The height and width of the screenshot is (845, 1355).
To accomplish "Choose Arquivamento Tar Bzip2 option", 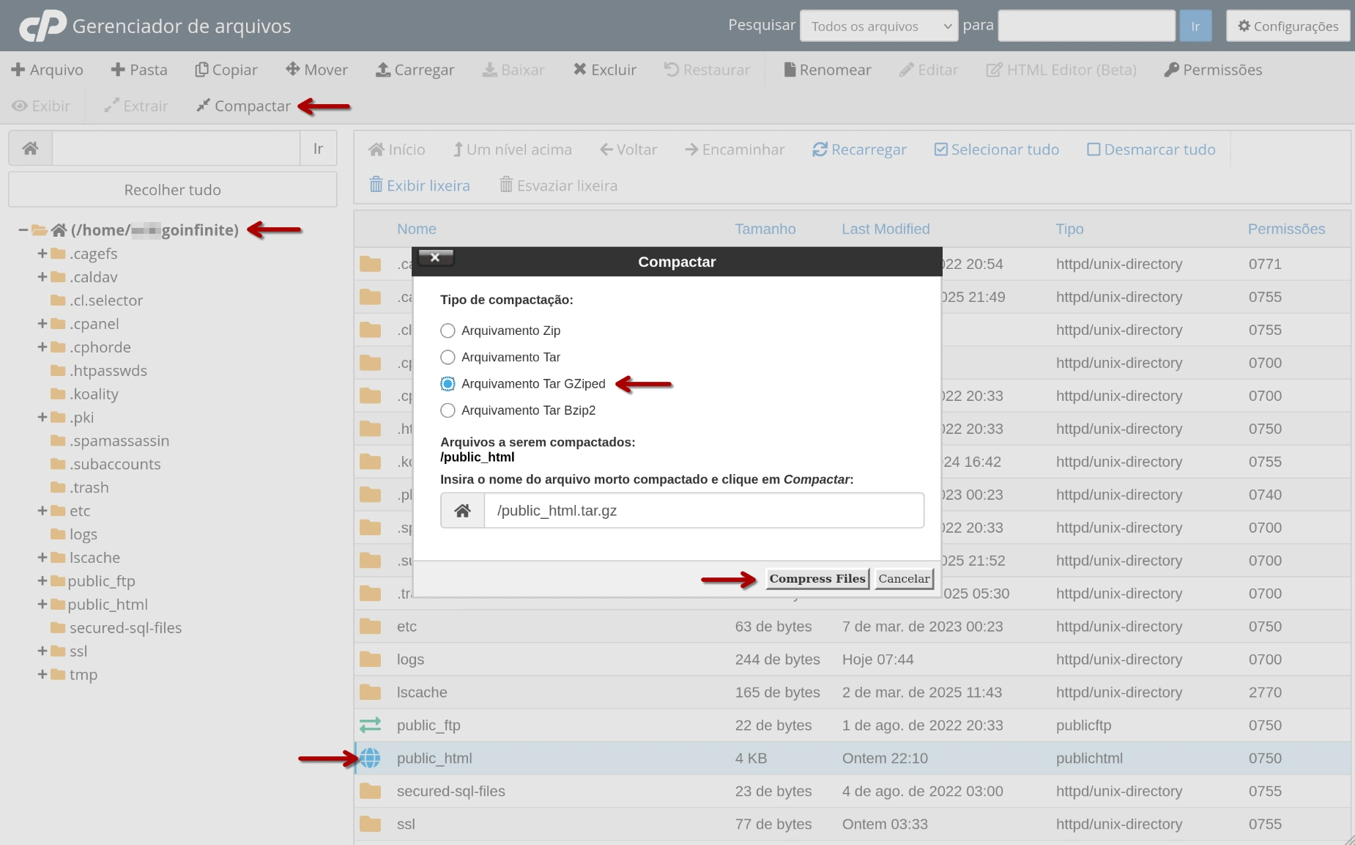I will 448,410.
